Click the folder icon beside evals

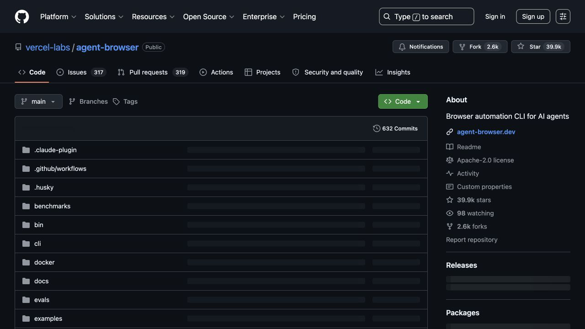pos(26,300)
